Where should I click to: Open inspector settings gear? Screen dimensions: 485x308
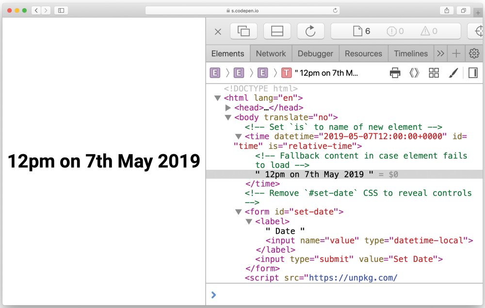(474, 53)
